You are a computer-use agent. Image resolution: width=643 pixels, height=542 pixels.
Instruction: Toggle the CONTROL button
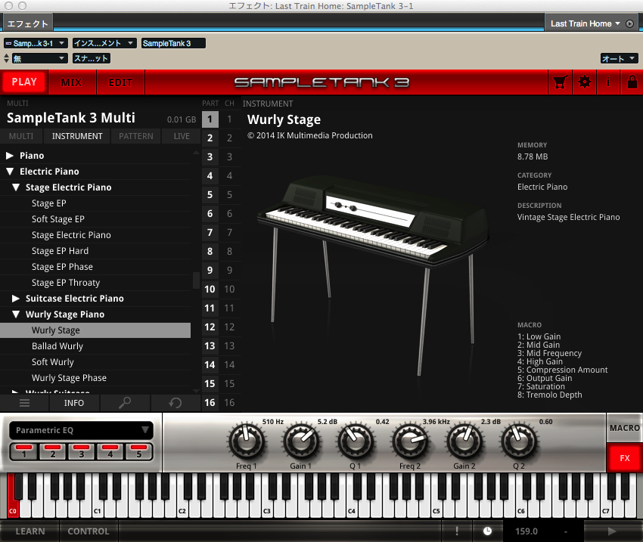coord(89,531)
